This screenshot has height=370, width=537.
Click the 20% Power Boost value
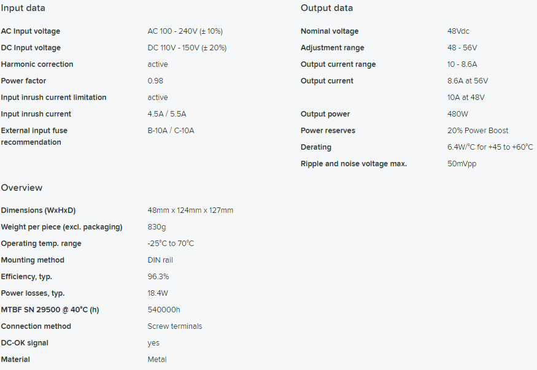pos(477,131)
